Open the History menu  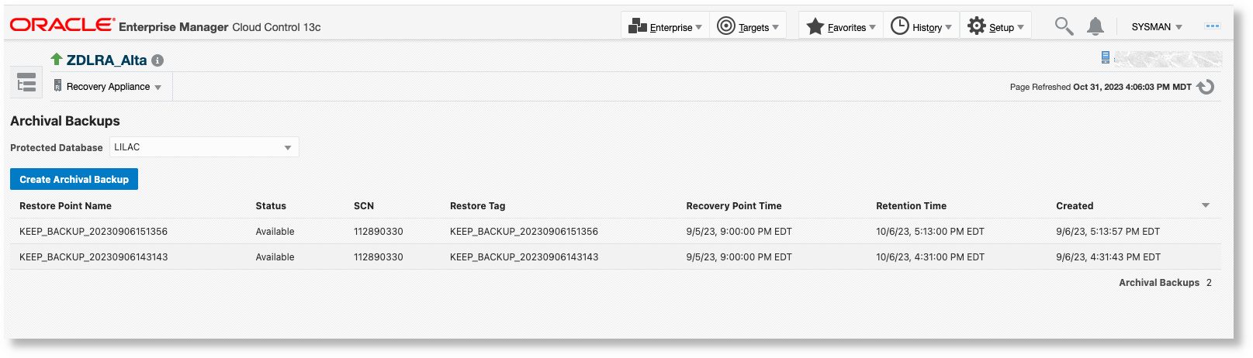(x=921, y=26)
